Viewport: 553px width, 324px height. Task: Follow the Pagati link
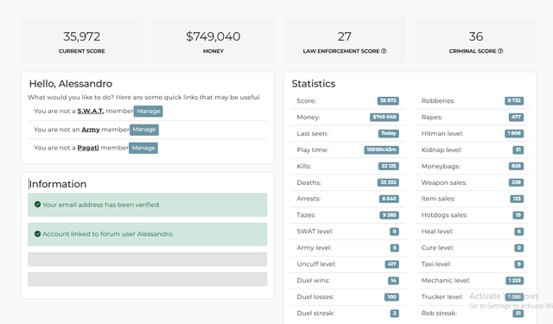(x=88, y=148)
